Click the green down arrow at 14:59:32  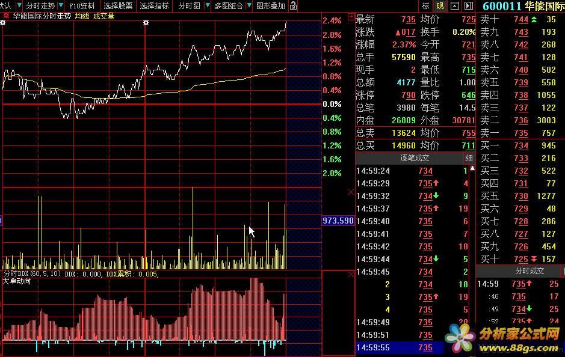point(436,195)
